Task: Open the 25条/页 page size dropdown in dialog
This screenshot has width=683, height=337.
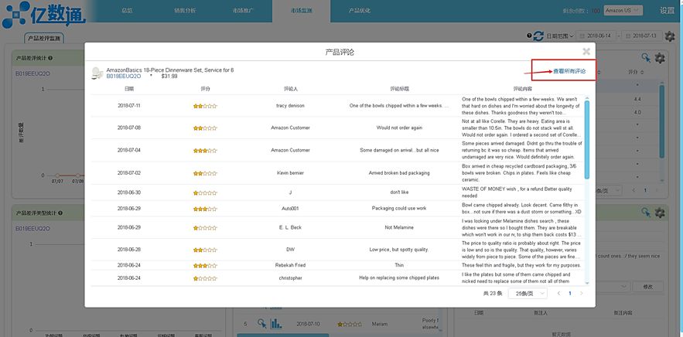Action: pyautogui.click(x=528, y=294)
